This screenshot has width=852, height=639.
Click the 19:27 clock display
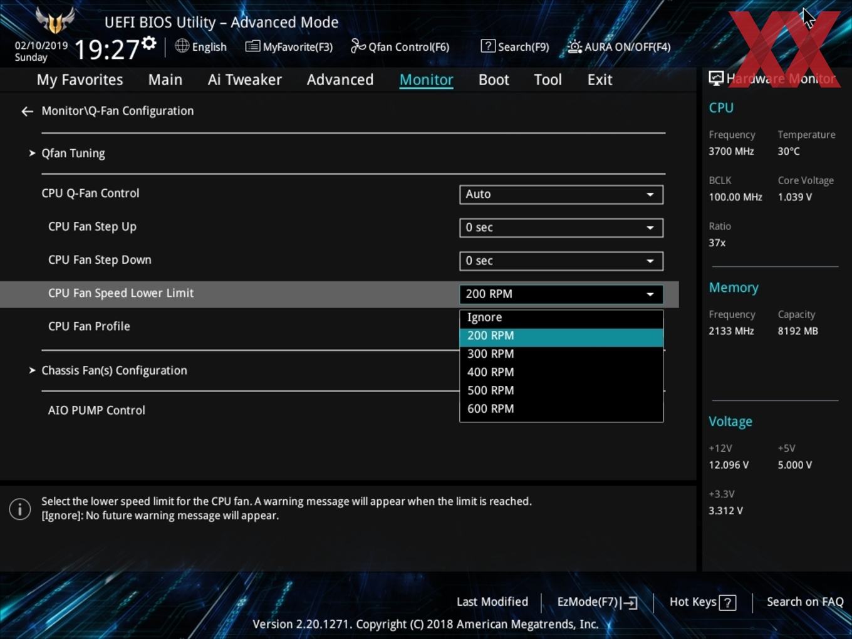click(106, 49)
